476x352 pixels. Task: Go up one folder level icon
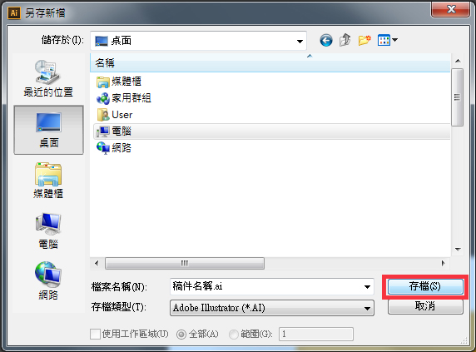tap(345, 40)
